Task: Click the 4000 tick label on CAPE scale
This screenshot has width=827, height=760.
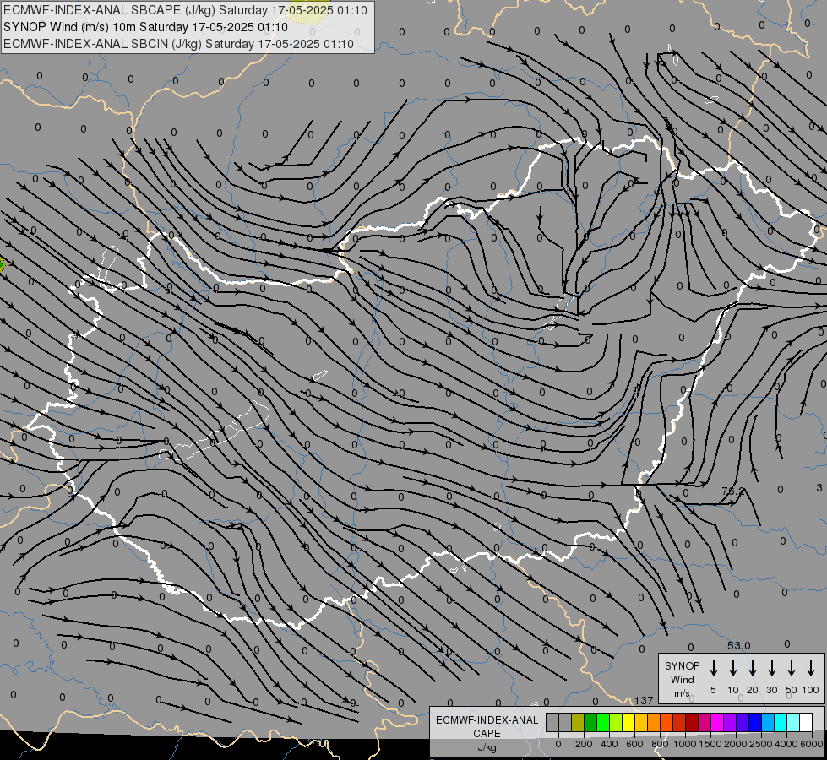Action: [786, 744]
